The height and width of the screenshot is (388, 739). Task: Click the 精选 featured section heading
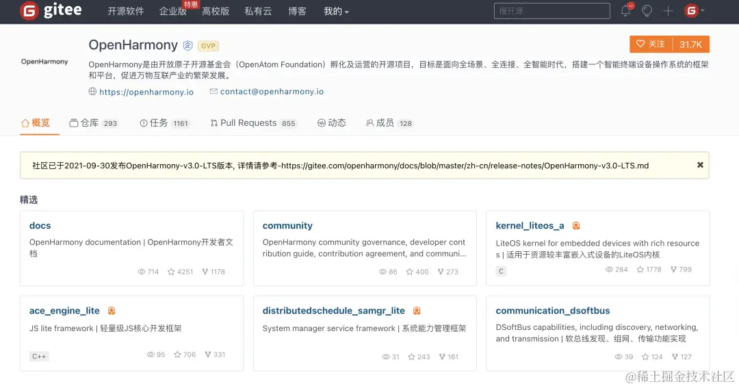click(29, 200)
